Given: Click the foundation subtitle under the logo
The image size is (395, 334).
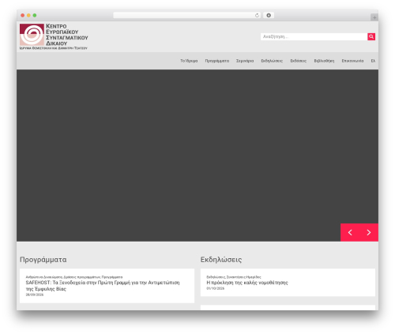Looking at the screenshot, I should [x=54, y=48].
